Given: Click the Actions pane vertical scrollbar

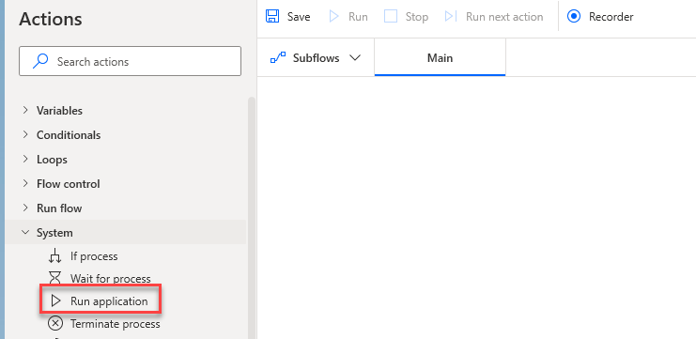Looking at the screenshot, I should 251,218.
